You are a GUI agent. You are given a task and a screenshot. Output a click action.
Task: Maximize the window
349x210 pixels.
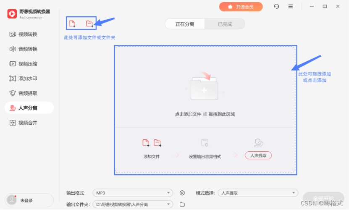325,6
